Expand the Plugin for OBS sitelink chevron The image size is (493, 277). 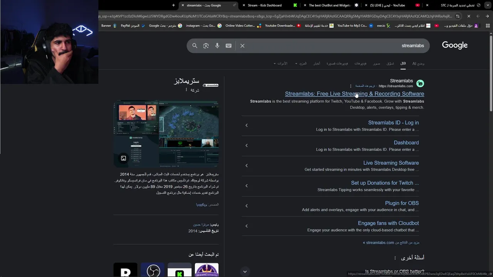click(x=246, y=206)
